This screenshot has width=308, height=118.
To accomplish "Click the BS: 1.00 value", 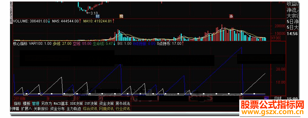I will click(124, 44).
